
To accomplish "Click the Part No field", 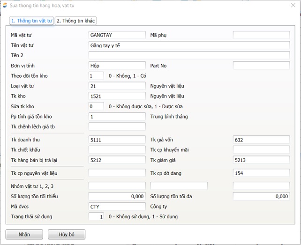I will point(261,66).
